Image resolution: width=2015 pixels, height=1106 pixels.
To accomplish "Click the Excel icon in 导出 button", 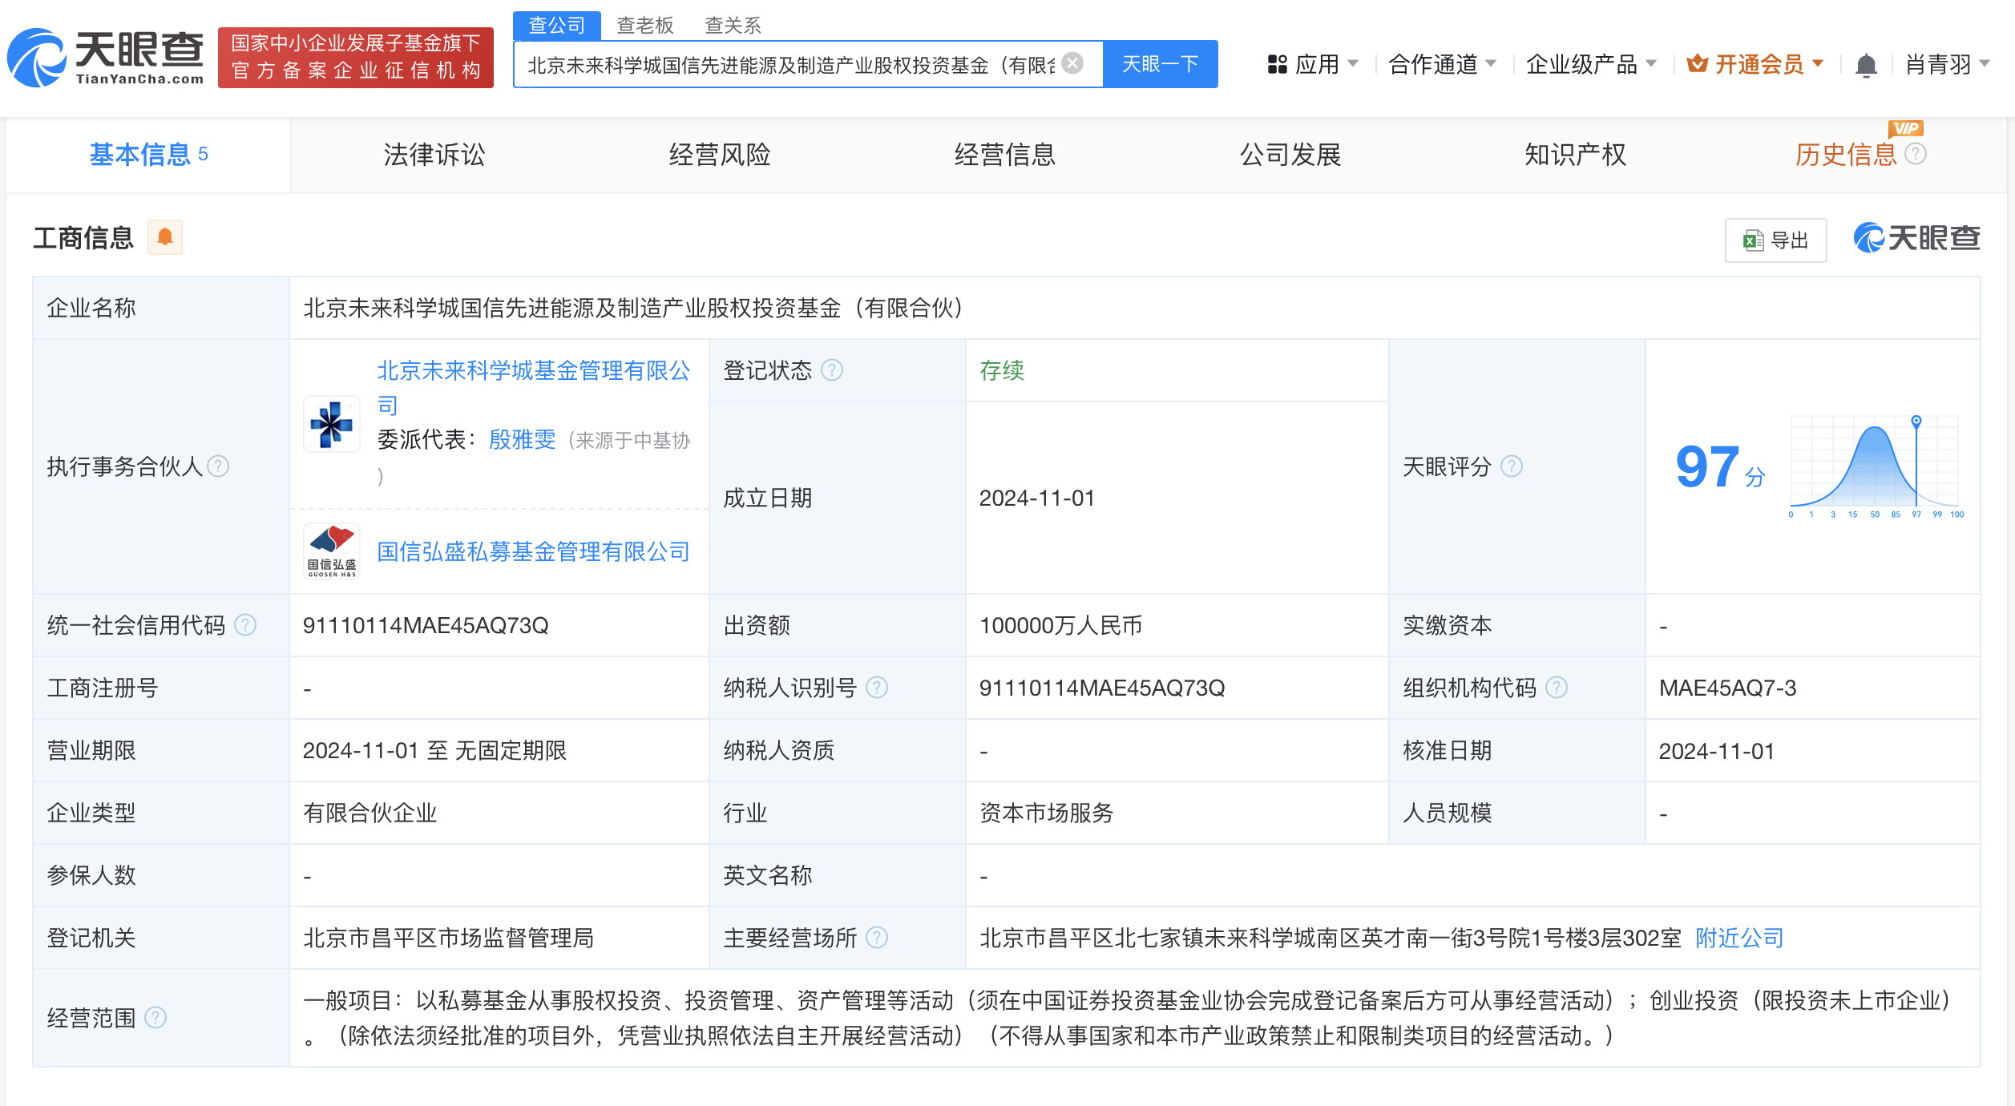I will point(1753,240).
